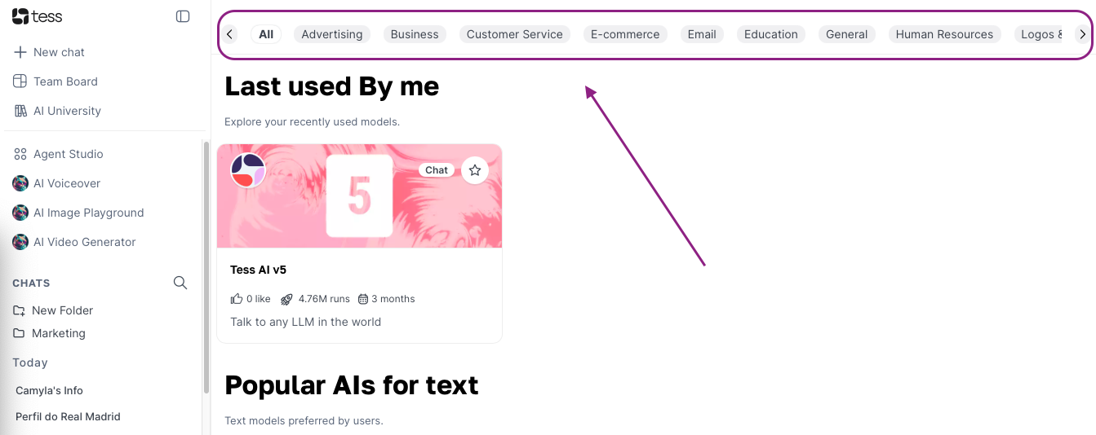Click the sidebar vertical scrollbar
1096x435 pixels.
point(206,269)
